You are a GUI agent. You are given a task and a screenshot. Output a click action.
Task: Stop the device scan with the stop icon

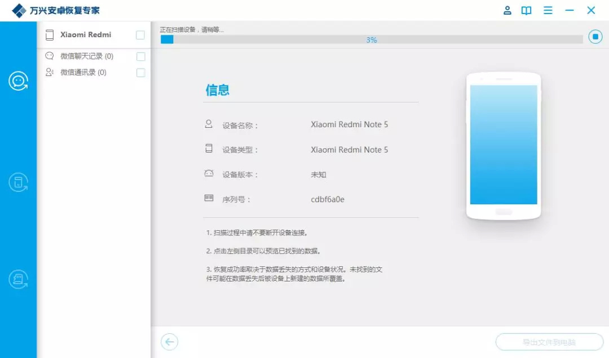pyautogui.click(x=595, y=36)
